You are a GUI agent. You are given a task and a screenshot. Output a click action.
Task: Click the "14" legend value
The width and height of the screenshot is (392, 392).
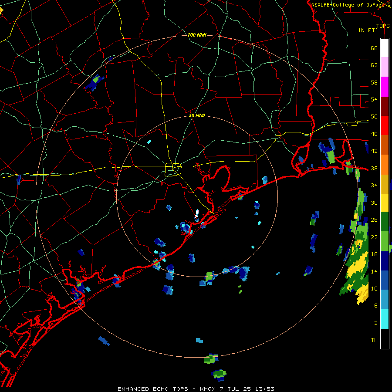click(x=374, y=271)
